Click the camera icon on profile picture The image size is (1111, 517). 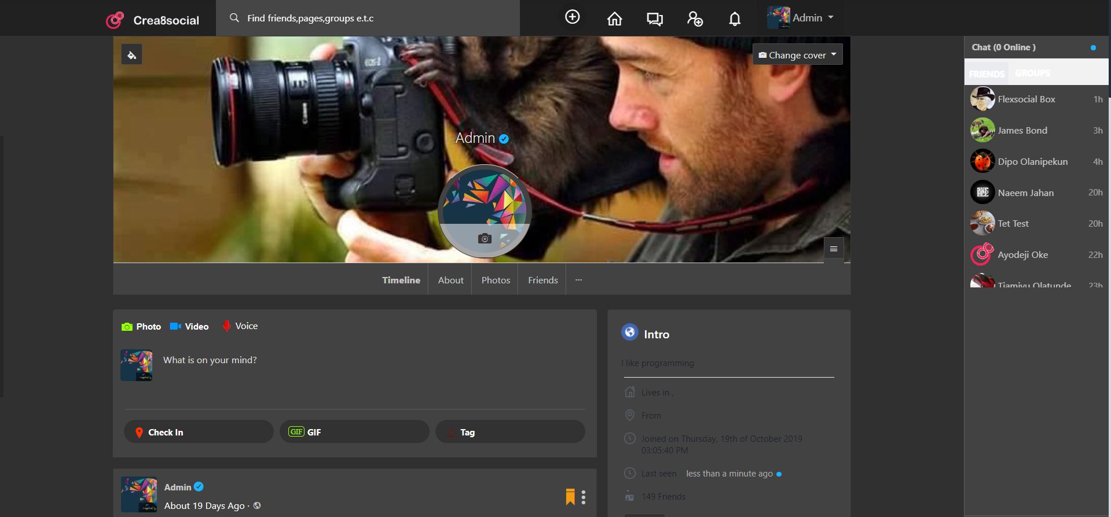(485, 239)
